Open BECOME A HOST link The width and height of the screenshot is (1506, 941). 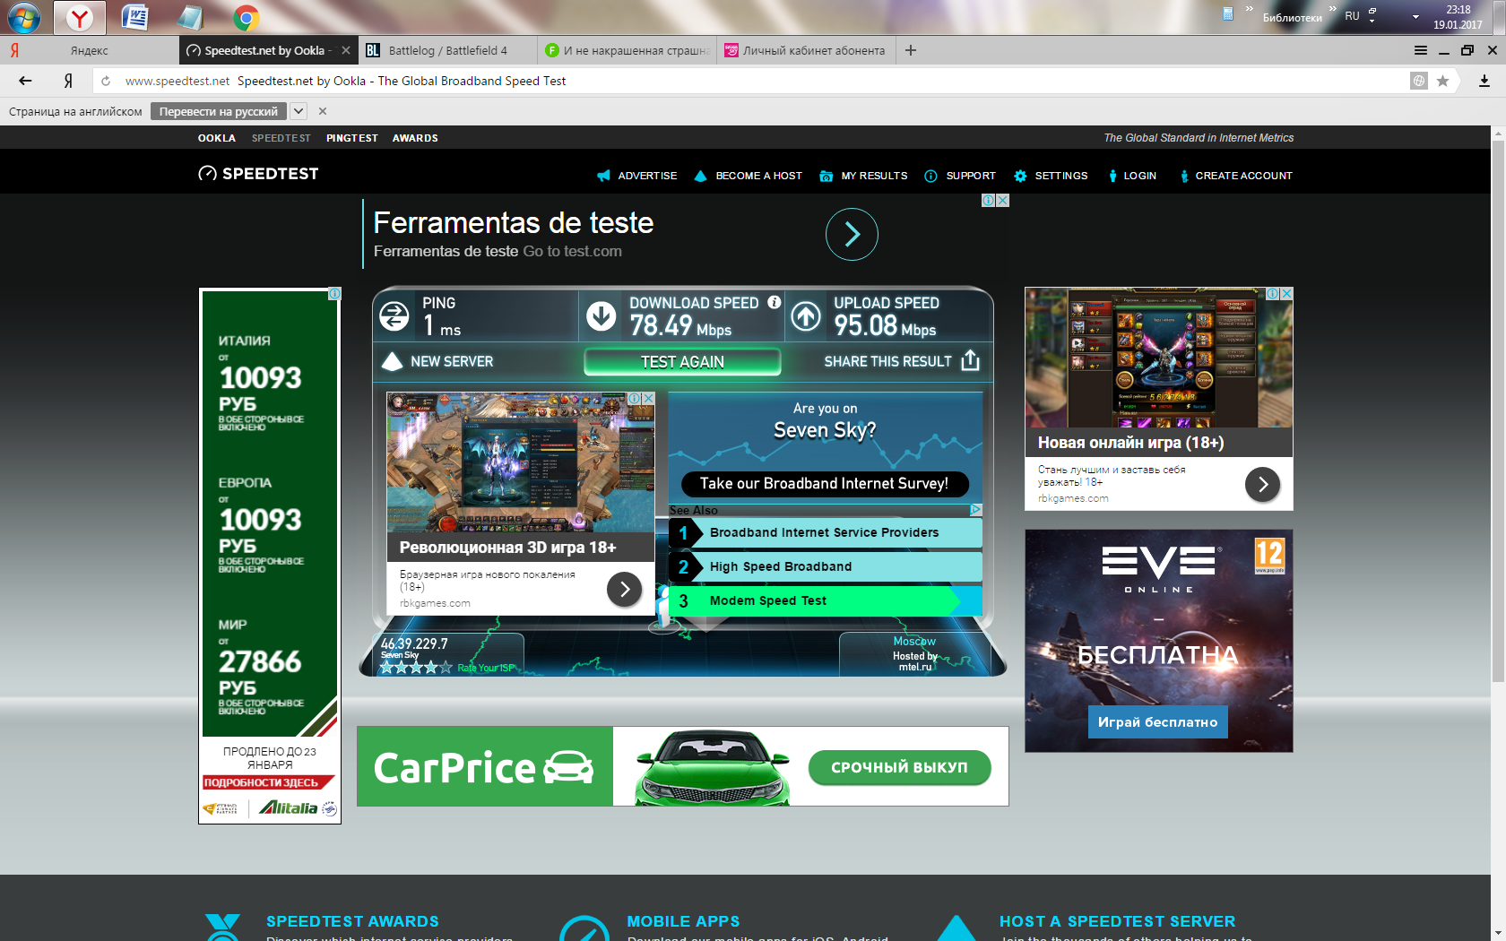coord(749,176)
